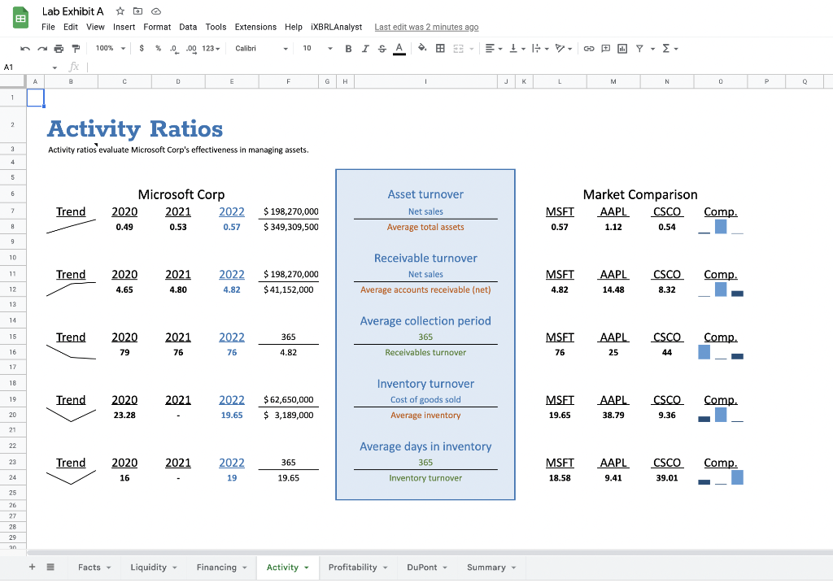Open the fill color bucket

click(x=422, y=48)
